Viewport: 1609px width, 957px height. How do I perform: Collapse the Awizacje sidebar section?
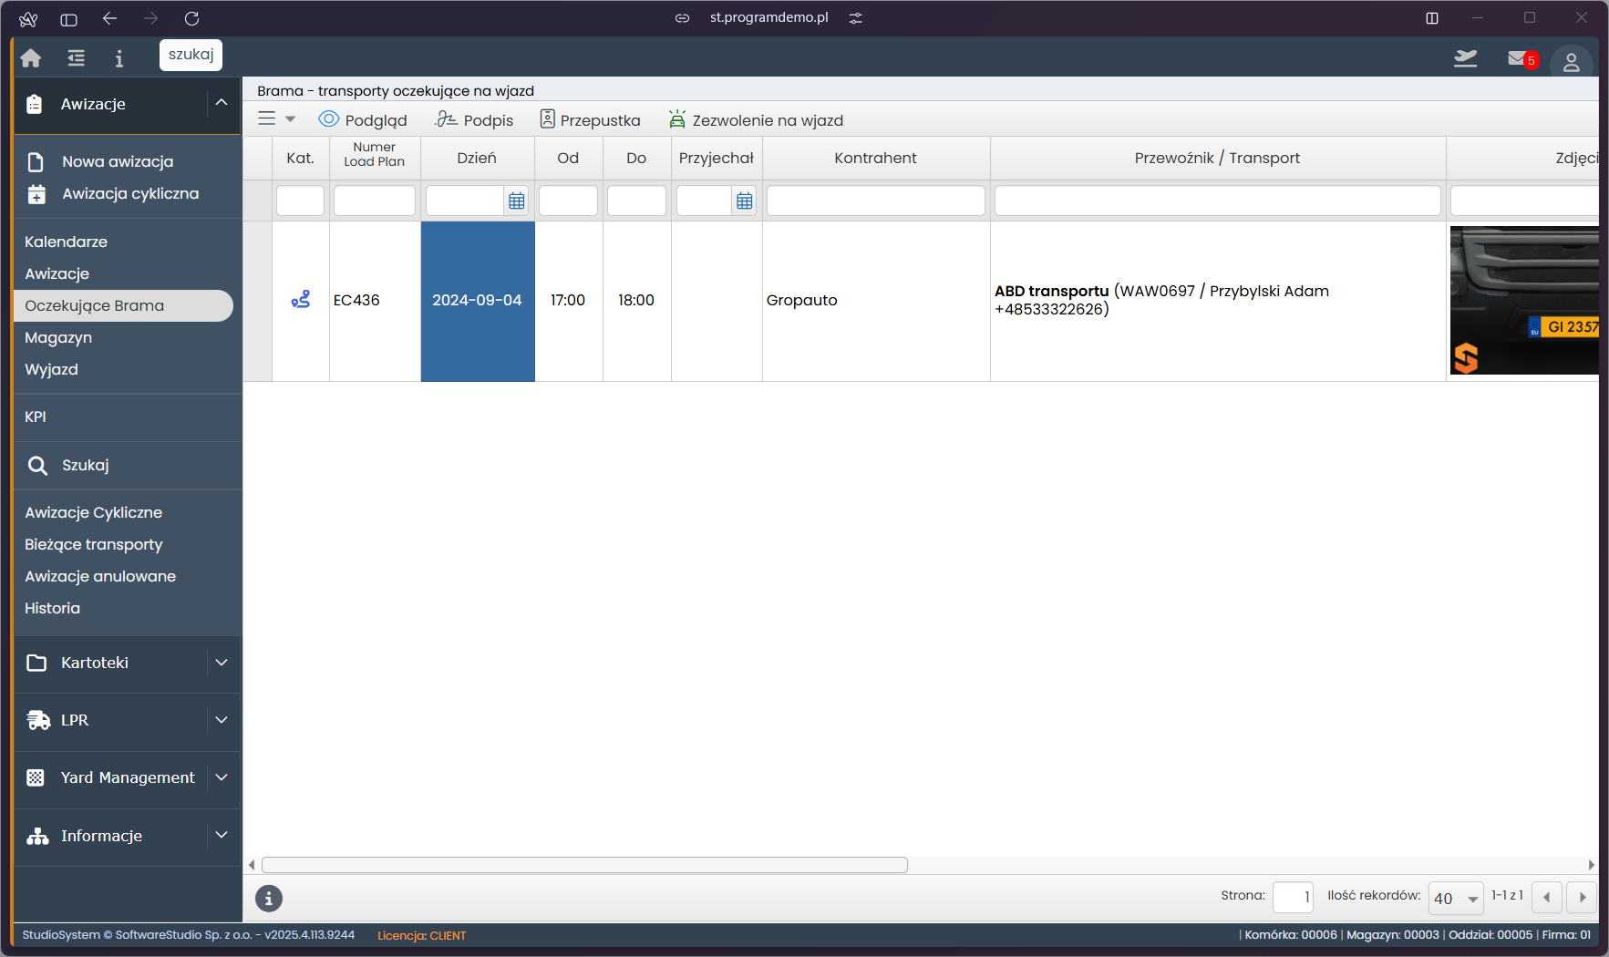[222, 103]
